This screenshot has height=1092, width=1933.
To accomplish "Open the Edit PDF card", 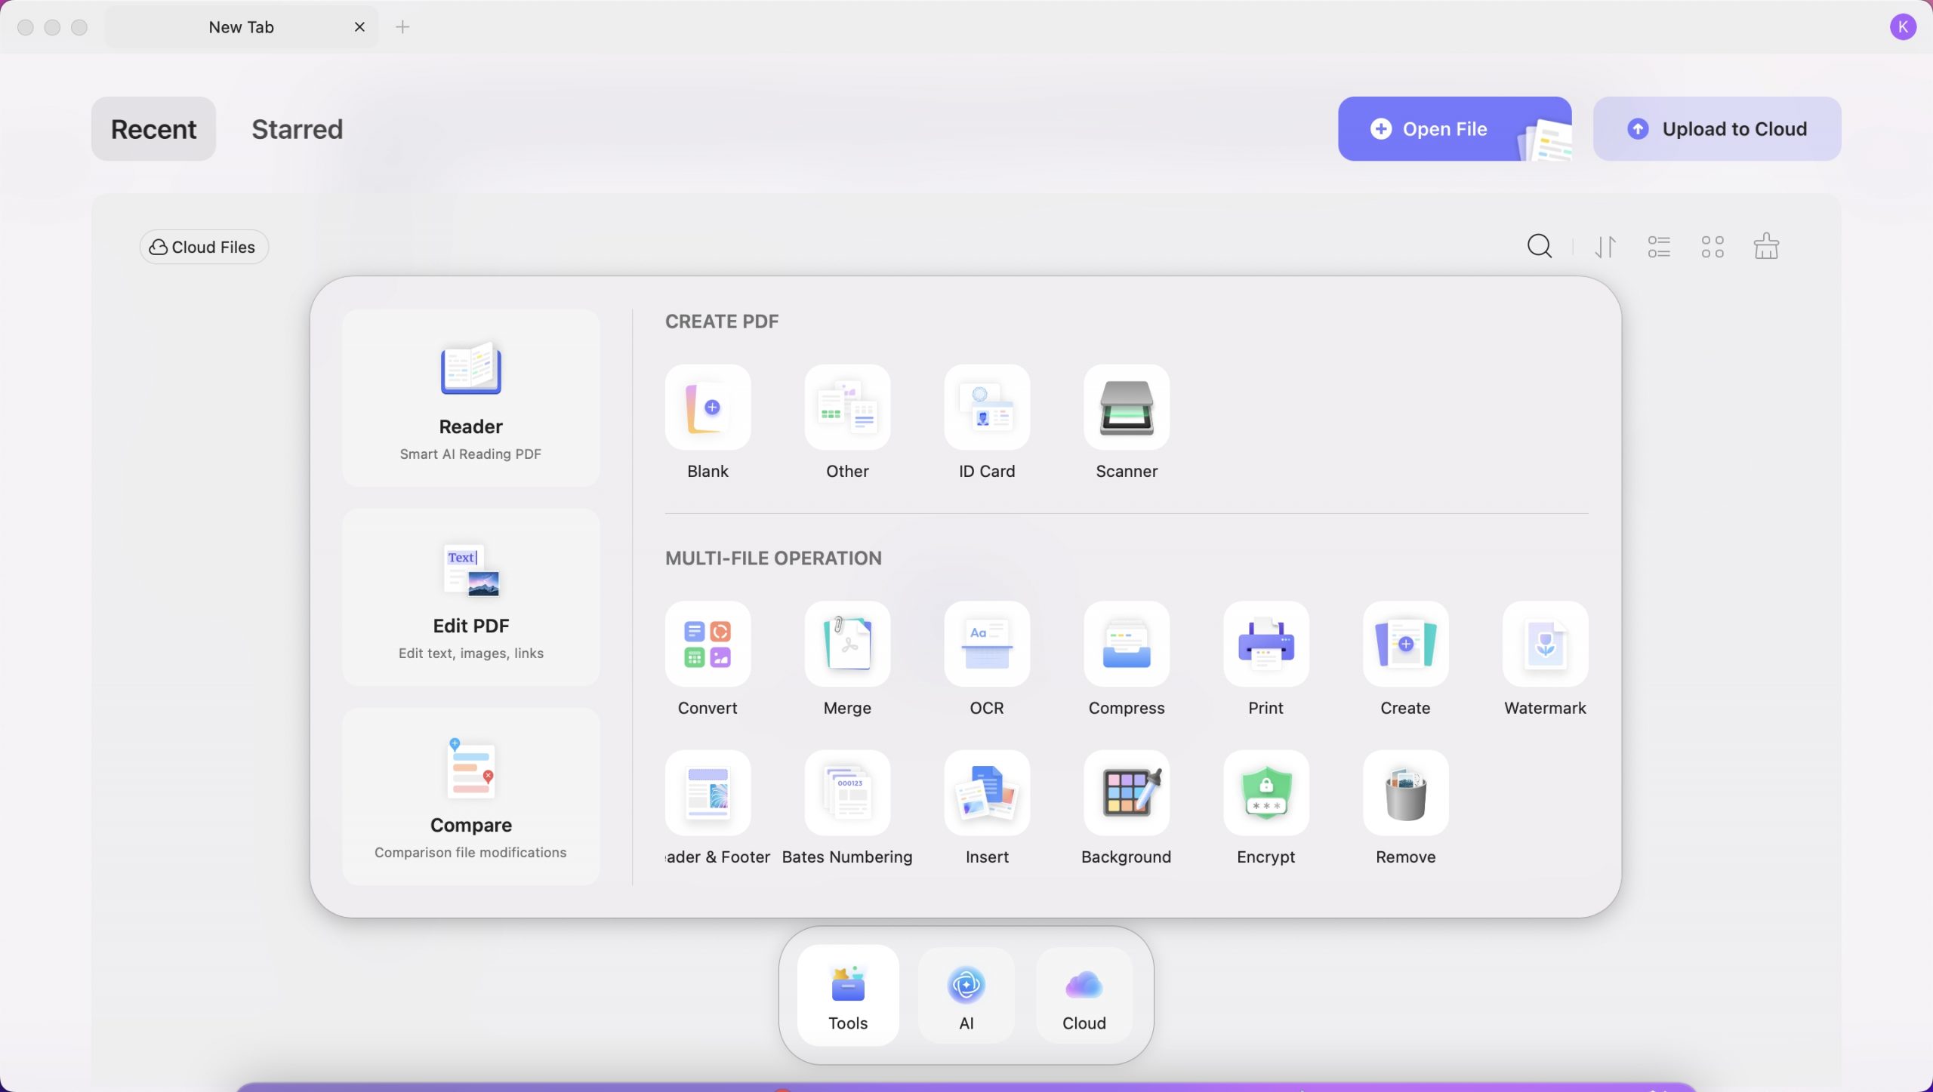I will [x=470, y=597].
